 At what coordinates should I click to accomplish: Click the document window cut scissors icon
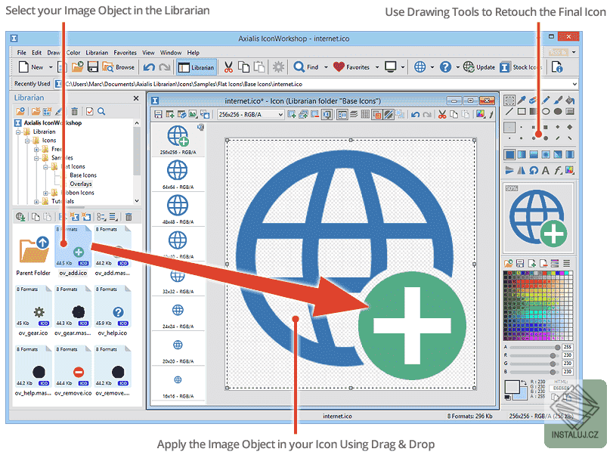(442, 114)
